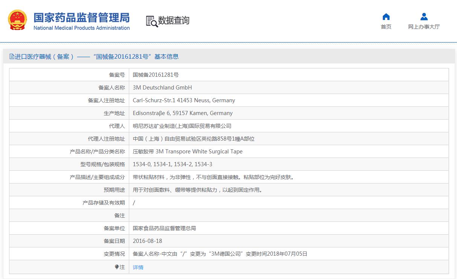Click the 备案人注册地址 row label
Image resolution: width=457 pixels, height=279 pixels.
(x=106, y=100)
